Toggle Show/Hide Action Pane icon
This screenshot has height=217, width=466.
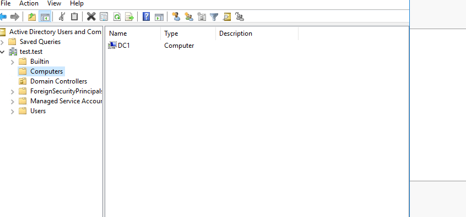pos(159,17)
